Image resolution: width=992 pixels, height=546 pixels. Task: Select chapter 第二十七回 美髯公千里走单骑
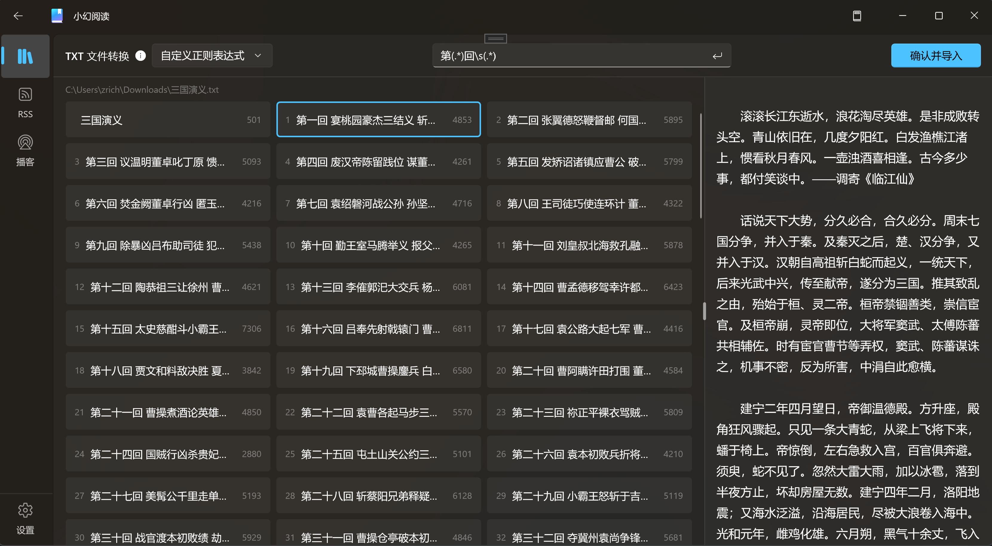(x=168, y=496)
